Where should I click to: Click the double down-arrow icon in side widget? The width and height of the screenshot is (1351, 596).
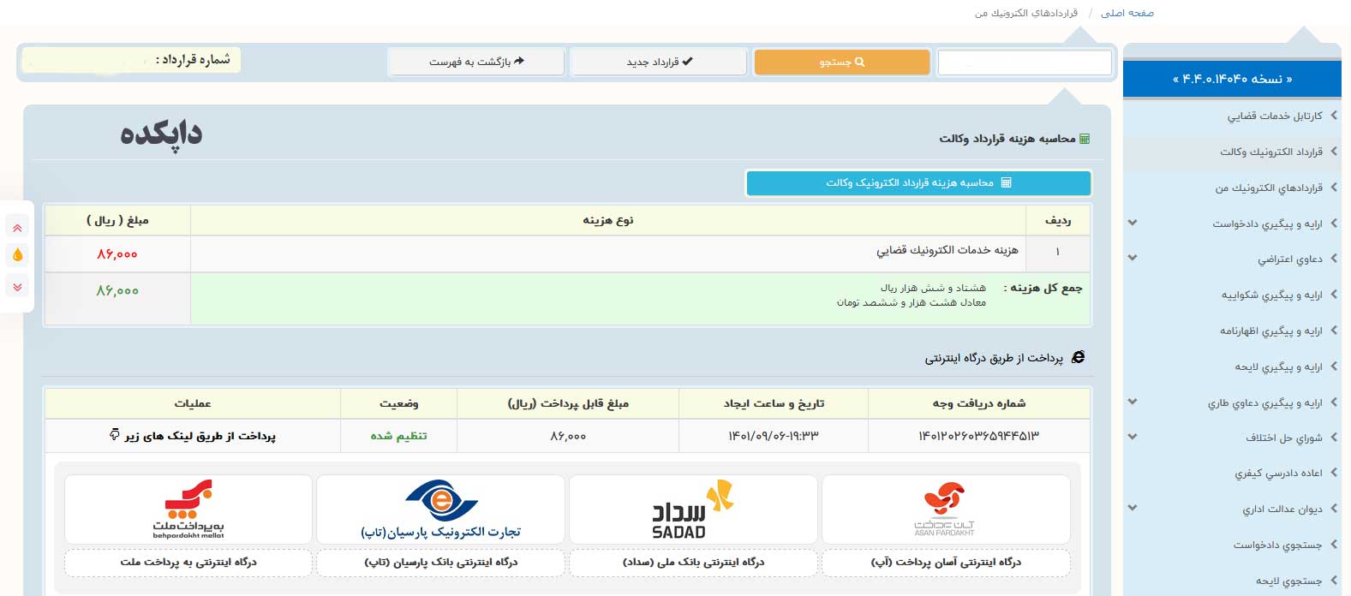pos(17,286)
